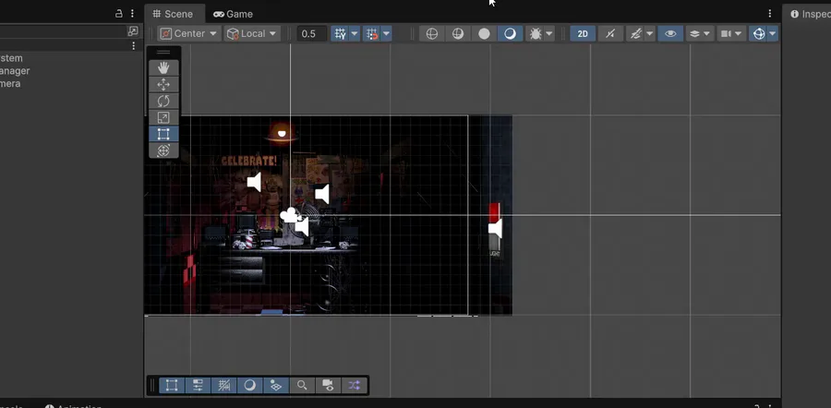Click the Hierarchy search-by-type icon
The width and height of the screenshot is (831, 408).
(x=133, y=31)
